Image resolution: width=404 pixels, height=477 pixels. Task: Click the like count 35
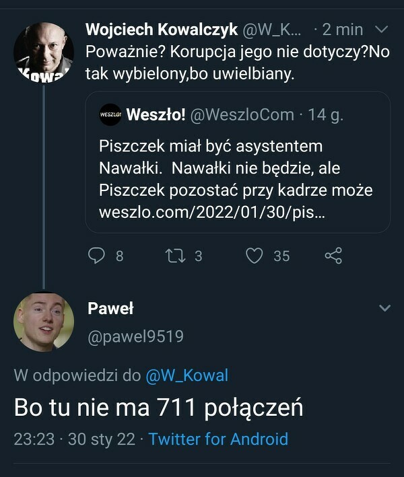(x=281, y=256)
